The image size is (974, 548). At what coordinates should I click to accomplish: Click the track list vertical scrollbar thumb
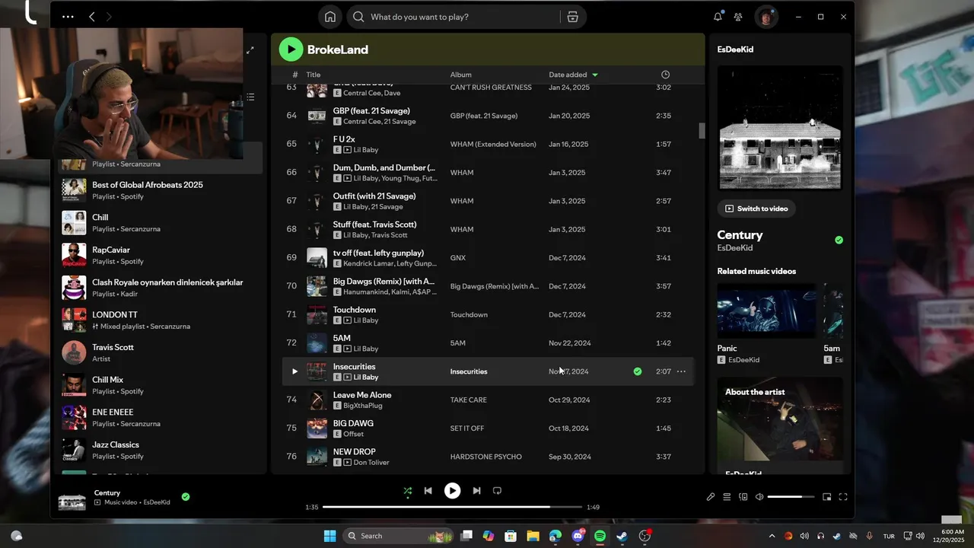pos(702,131)
